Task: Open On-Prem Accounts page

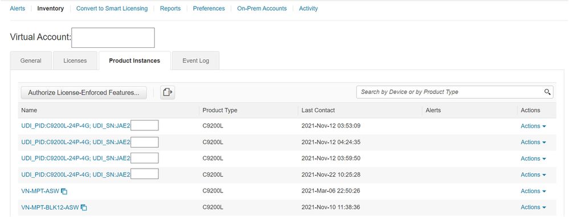Action: (x=261, y=9)
